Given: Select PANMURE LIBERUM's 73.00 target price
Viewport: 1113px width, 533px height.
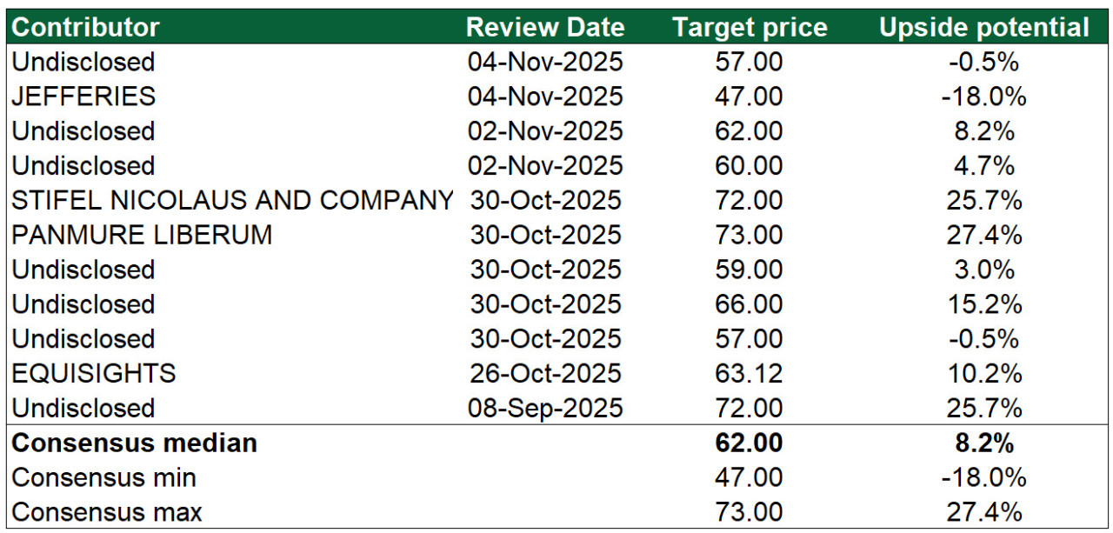Looking at the screenshot, I should pos(750,235).
